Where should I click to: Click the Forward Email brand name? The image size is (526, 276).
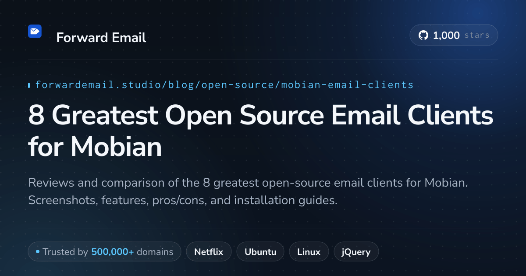click(101, 38)
